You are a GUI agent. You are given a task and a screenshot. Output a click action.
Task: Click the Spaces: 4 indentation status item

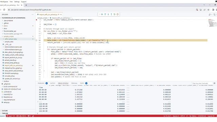tap(176, 116)
